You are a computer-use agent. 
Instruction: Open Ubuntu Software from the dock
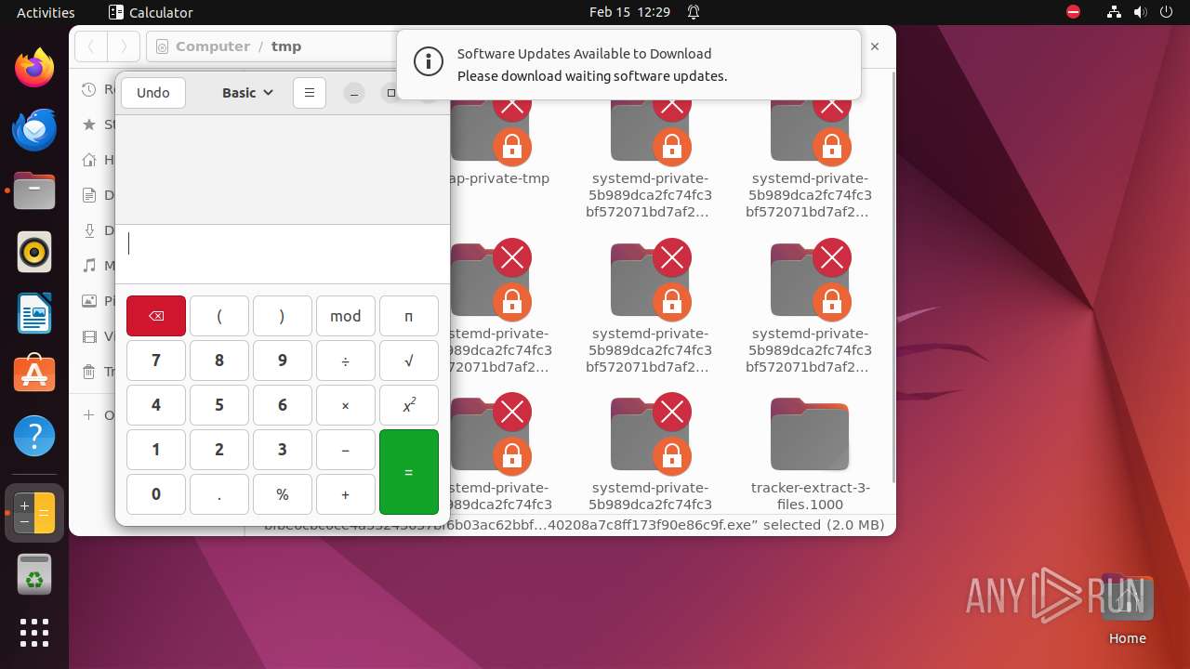34,374
